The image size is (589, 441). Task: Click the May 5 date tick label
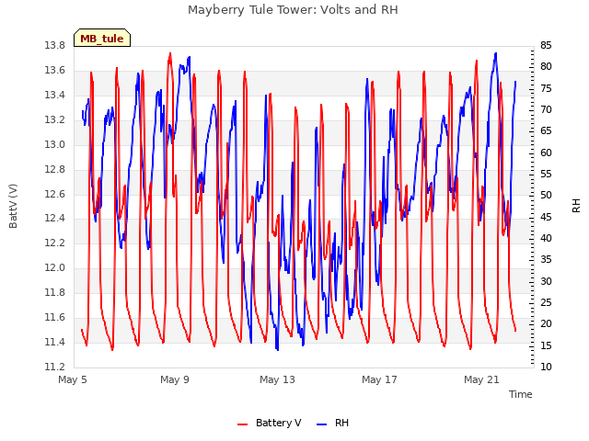click(x=73, y=379)
